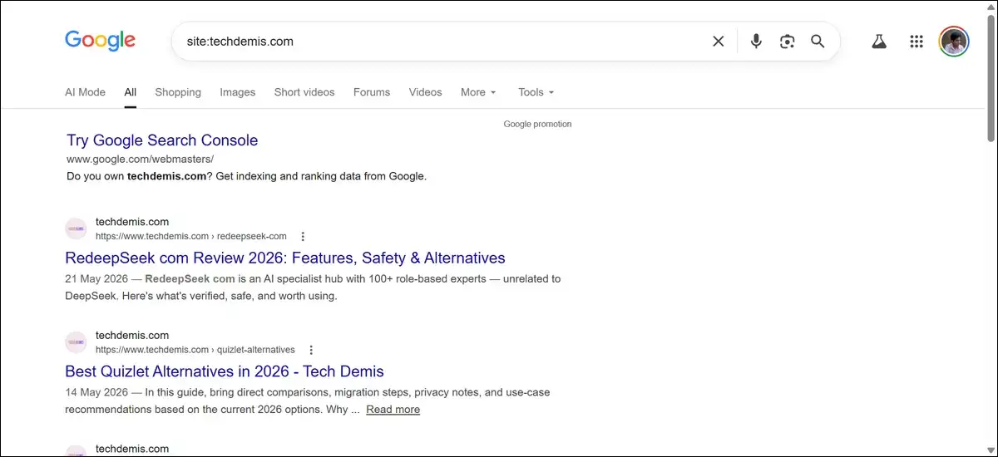Viewport: 998px width, 457px height.
Task: Click the Google promotion label
Action: [x=537, y=124]
